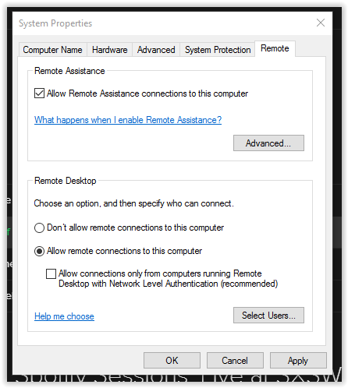This screenshot has width=348, height=388.
Task: Select Don't allow remote connections radio button
Action: 39,228
